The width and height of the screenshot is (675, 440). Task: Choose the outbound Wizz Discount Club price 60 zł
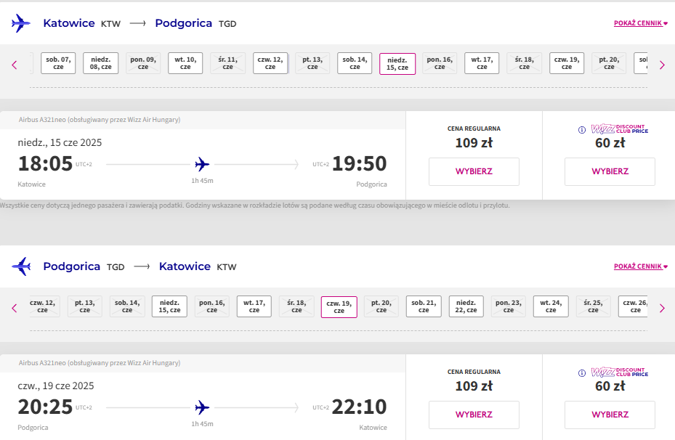pyautogui.click(x=610, y=171)
